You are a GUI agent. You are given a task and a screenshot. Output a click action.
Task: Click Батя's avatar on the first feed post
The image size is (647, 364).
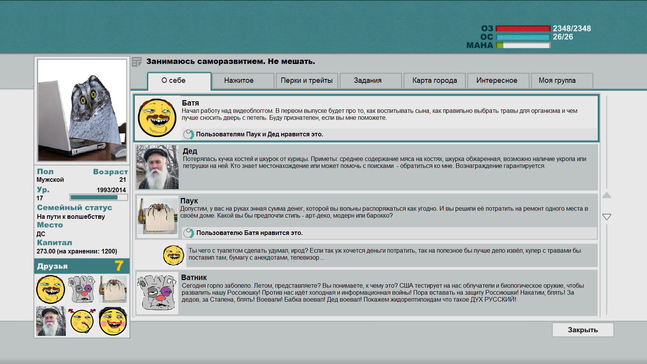(157, 117)
